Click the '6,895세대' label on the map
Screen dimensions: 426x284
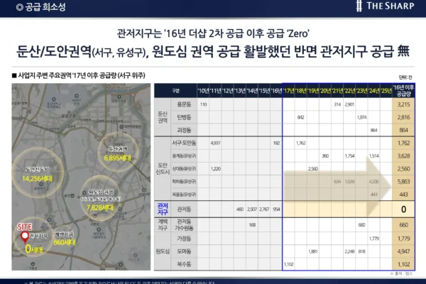coord(118,158)
